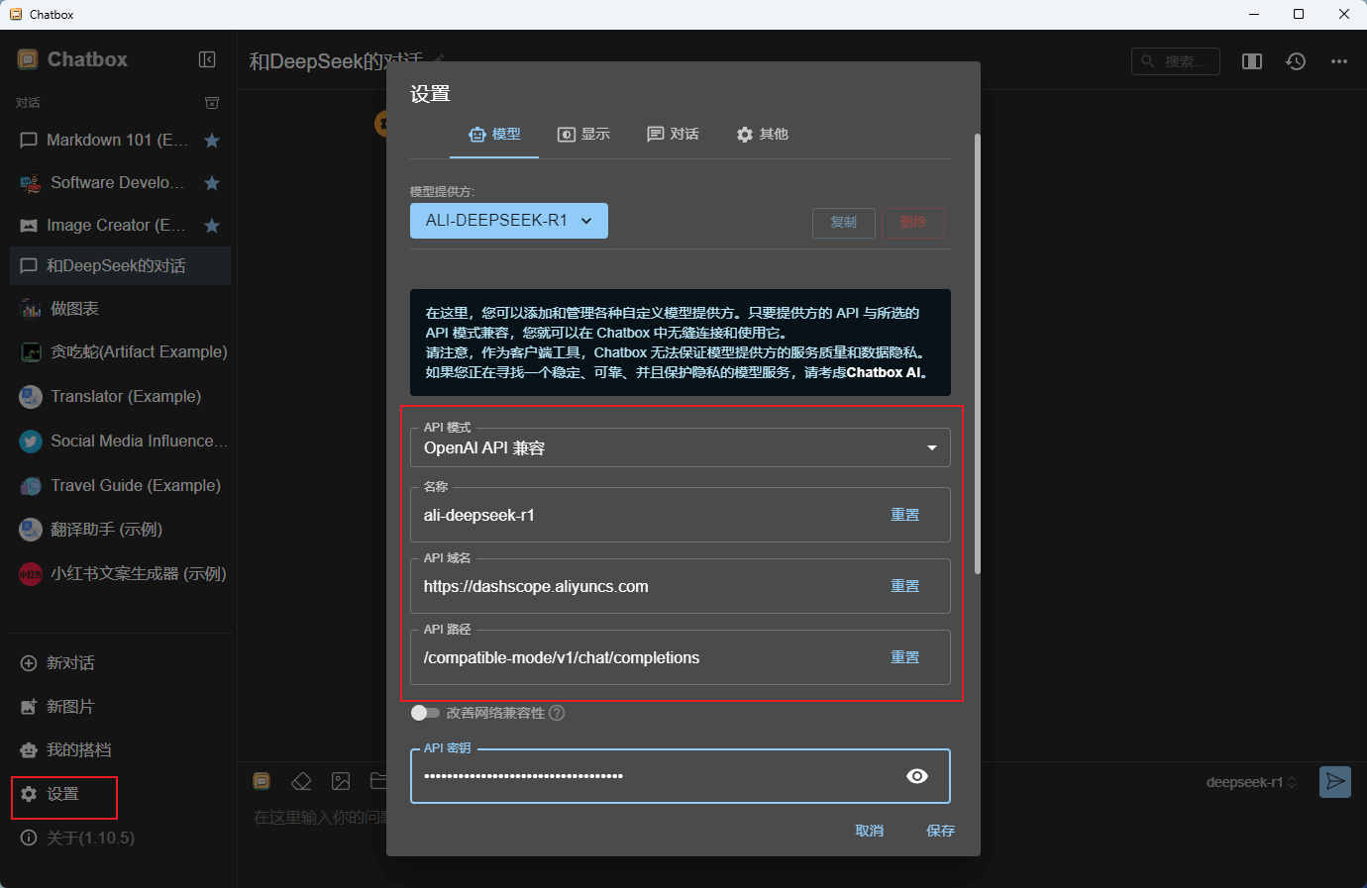
Task: Click the image attachment icon
Action: 341,782
